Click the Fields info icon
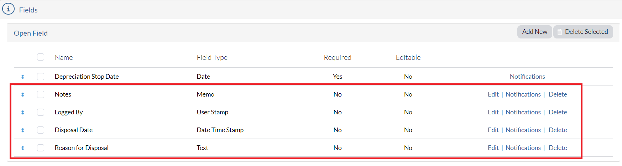Viewport: 622px width, 166px height. [x=9, y=9]
